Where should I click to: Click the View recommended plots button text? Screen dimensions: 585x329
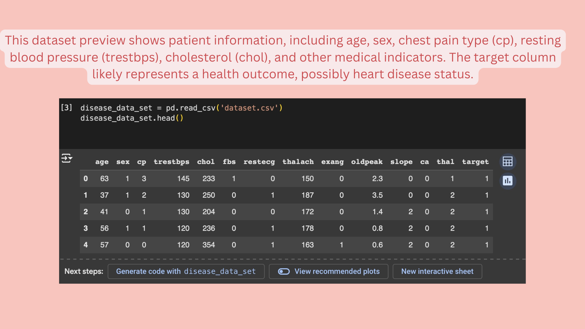(337, 271)
